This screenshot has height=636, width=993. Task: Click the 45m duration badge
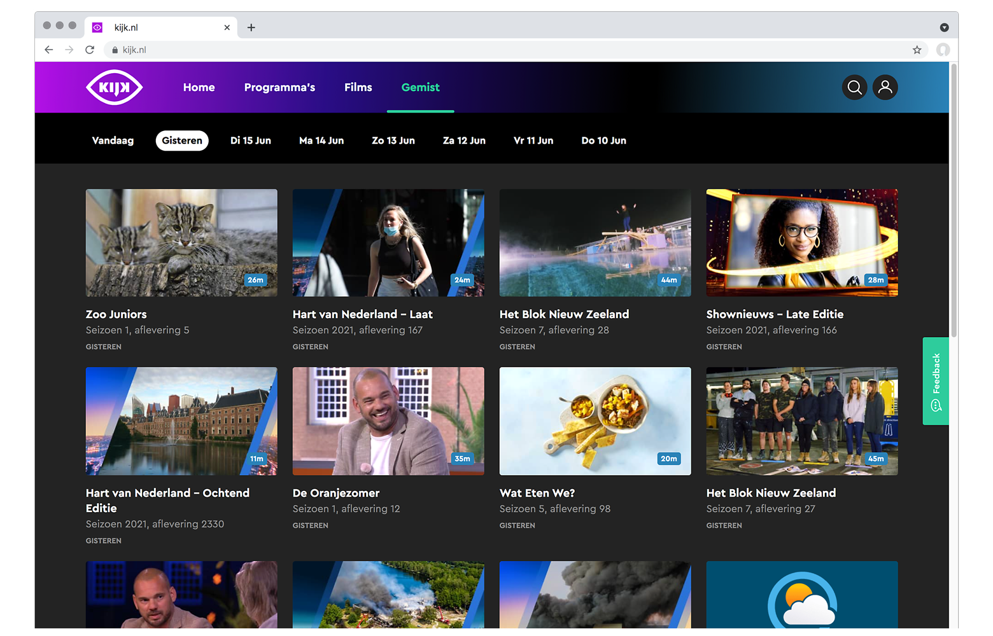click(x=876, y=459)
